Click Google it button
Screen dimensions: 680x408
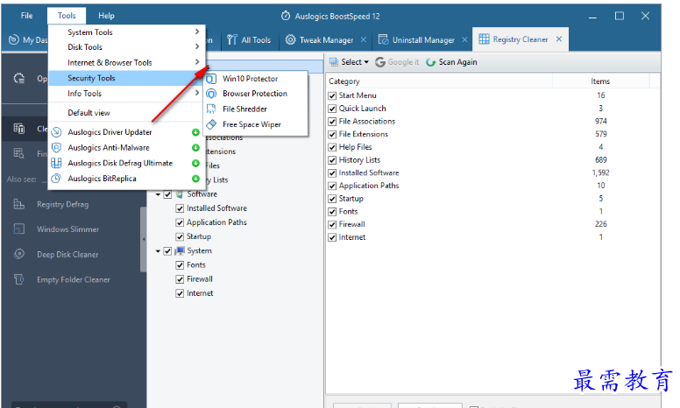click(x=397, y=62)
